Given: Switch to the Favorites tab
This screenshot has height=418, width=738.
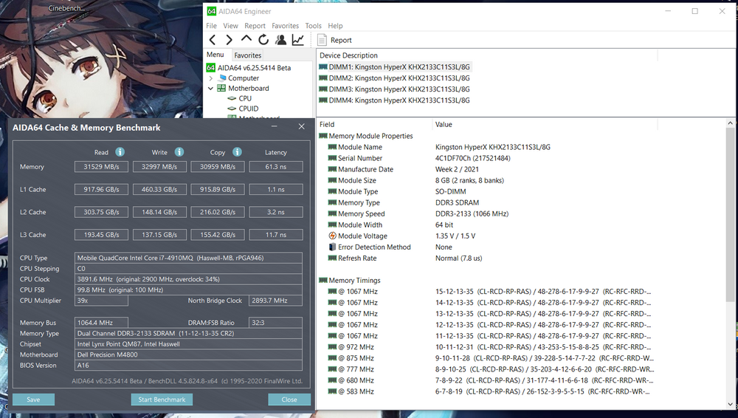Looking at the screenshot, I should [247, 55].
